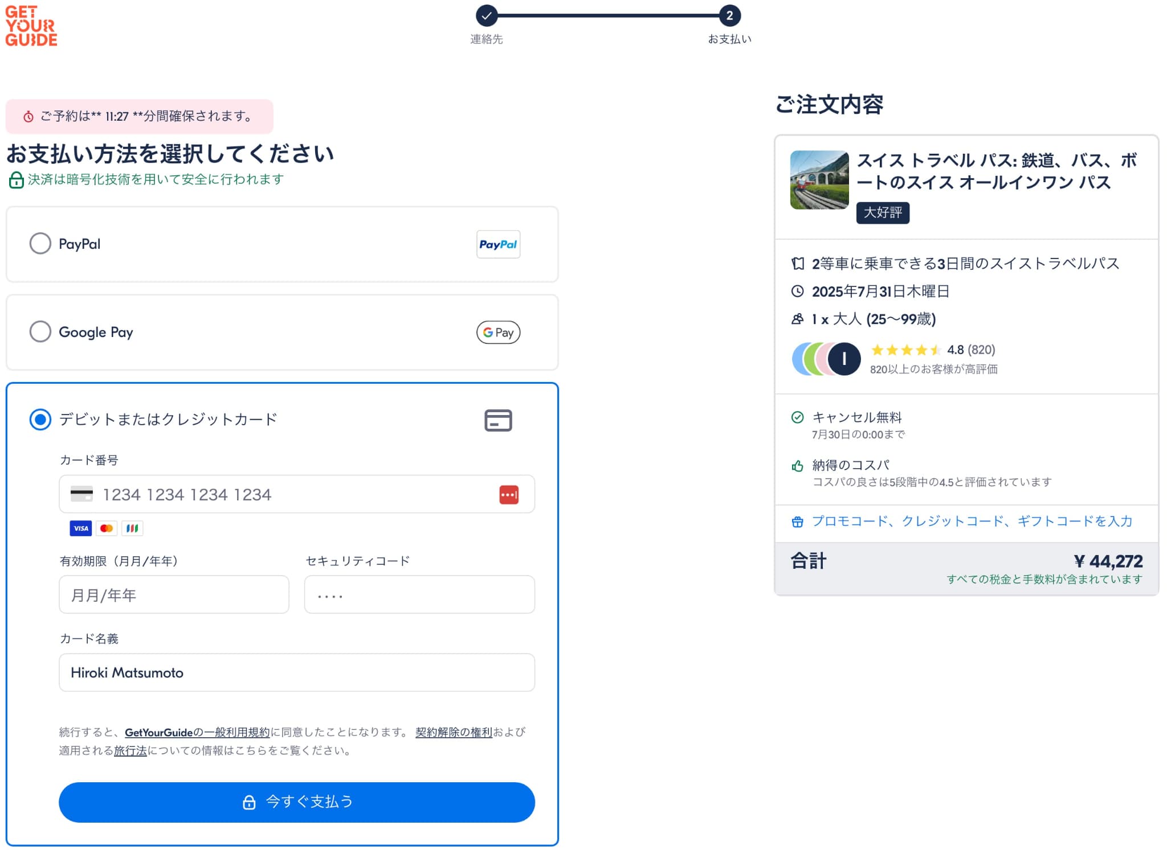The height and width of the screenshot is (850, 1167).
Task: Focus the card number input field
Action: coord(297,494)
